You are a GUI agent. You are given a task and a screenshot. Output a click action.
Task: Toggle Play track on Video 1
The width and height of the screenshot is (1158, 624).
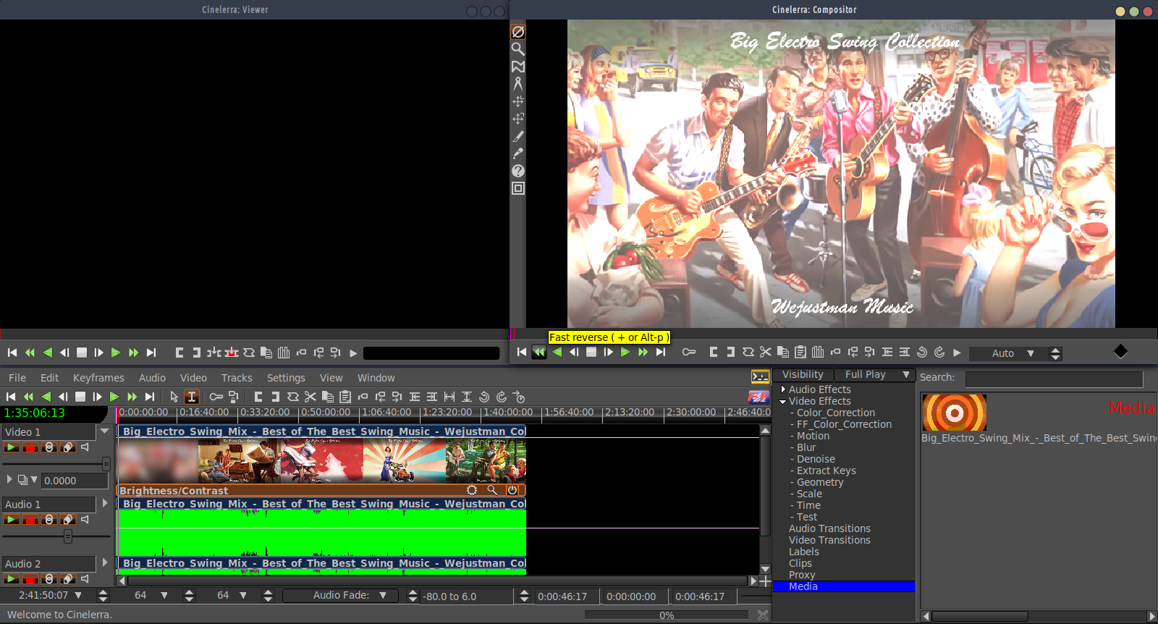click(x=12, y=447)
